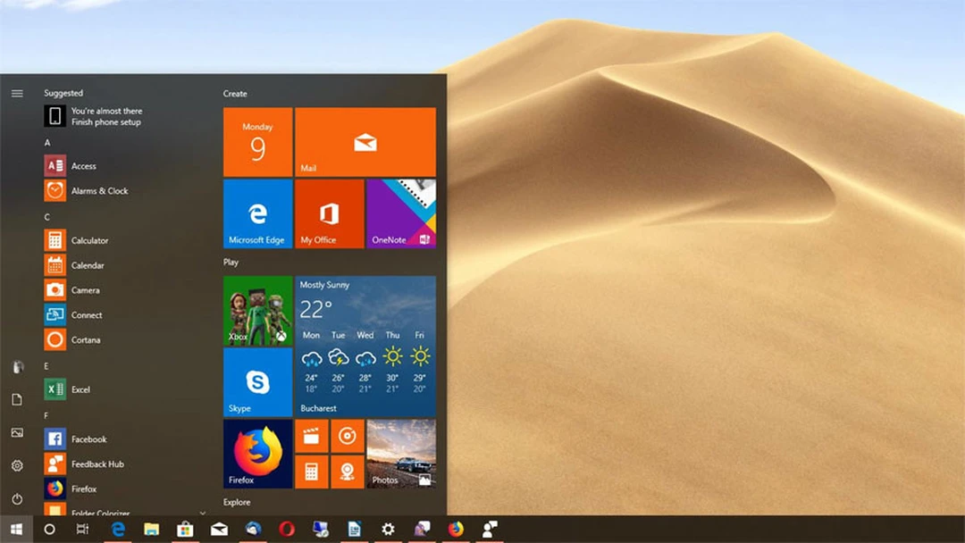The image size is (965, 543).
Task: Open the Start menu from the taskbar
Action: click(17, 529)
